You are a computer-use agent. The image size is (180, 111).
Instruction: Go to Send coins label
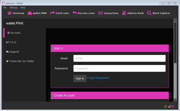[x=62, y=13]
